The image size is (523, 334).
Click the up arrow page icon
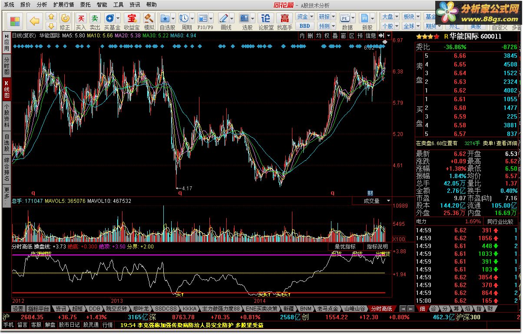(51, 17)
